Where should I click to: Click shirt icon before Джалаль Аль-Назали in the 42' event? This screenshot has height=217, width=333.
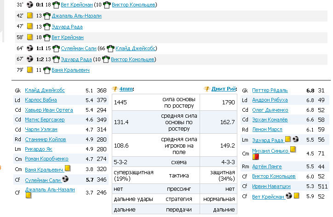[x=46, y=16]
